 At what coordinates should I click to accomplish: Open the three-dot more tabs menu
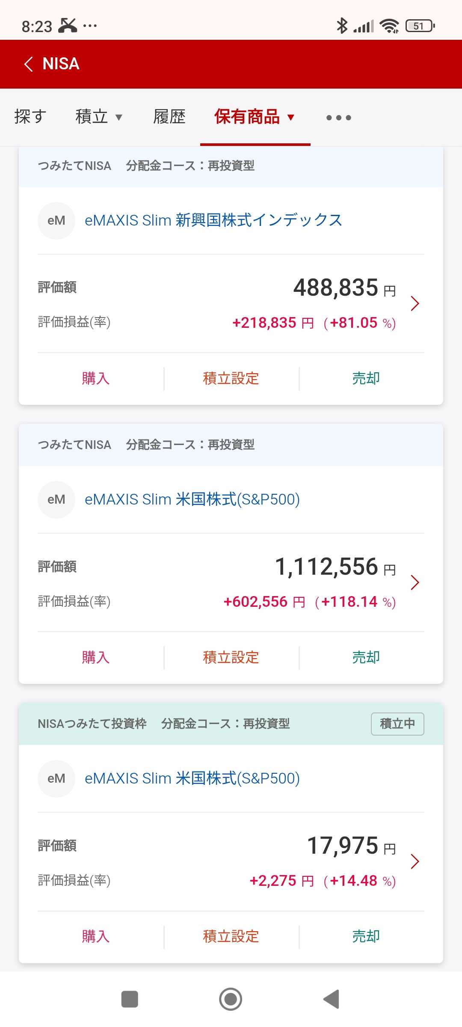pos(338,117)
